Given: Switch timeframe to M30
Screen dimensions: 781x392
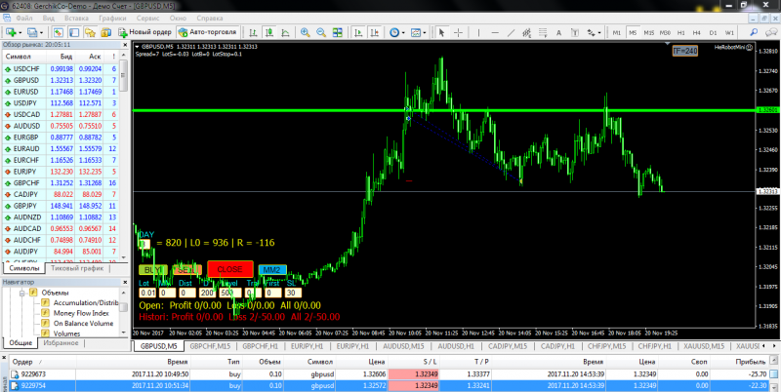Looking at the screenshot, I should (665, 32).
